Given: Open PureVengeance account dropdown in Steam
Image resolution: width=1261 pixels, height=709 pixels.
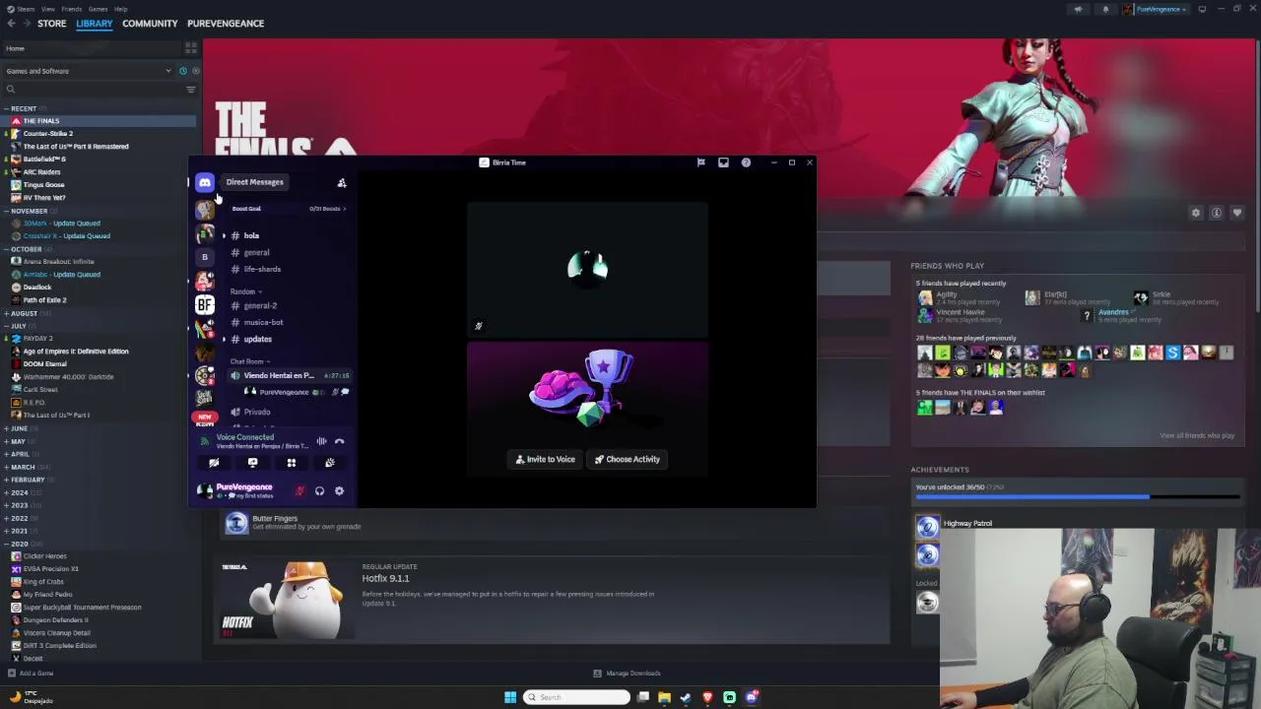Looking at the screenshot, I should pos(1158,9).
